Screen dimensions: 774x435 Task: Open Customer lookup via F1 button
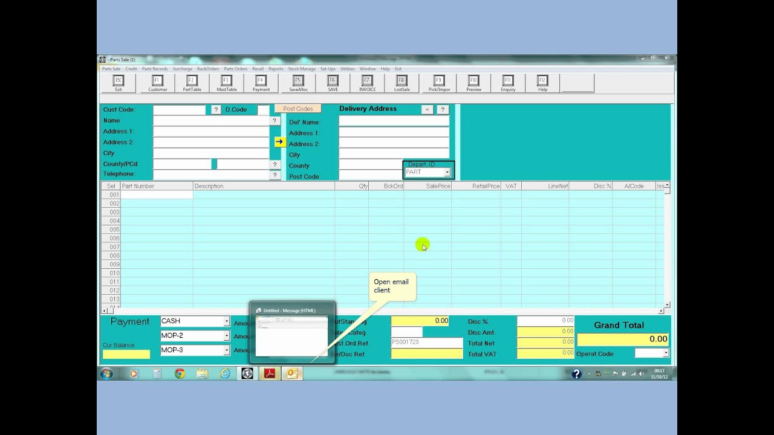click(x=158, y=83)
